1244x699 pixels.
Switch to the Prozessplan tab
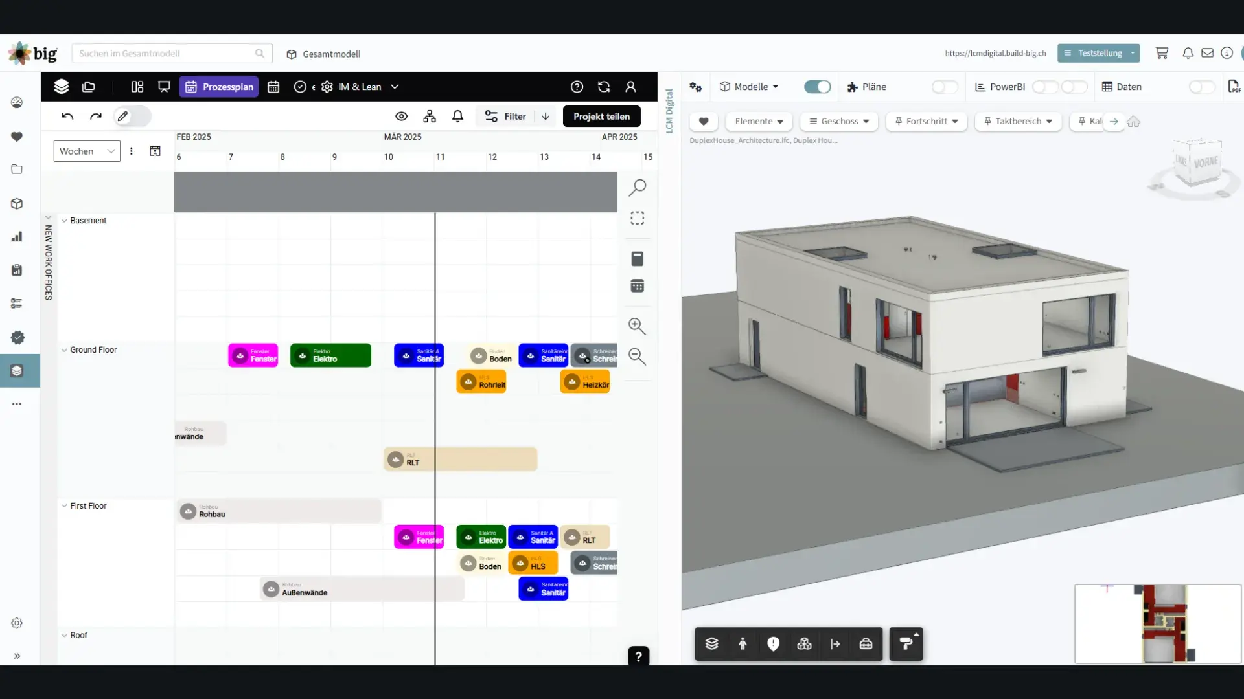[218, 86]
